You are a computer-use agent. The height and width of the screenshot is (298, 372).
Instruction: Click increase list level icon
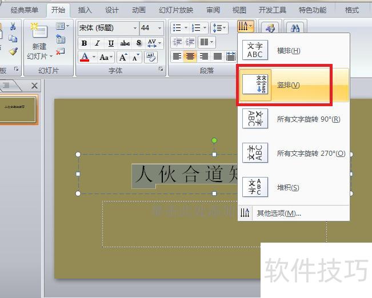click(x=190, y=42)
